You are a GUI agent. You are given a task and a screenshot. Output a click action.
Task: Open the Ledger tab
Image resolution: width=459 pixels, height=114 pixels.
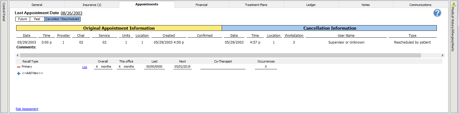(311, 5)
